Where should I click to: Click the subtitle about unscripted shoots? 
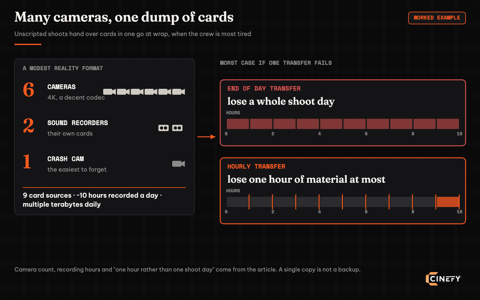[133, 34]
